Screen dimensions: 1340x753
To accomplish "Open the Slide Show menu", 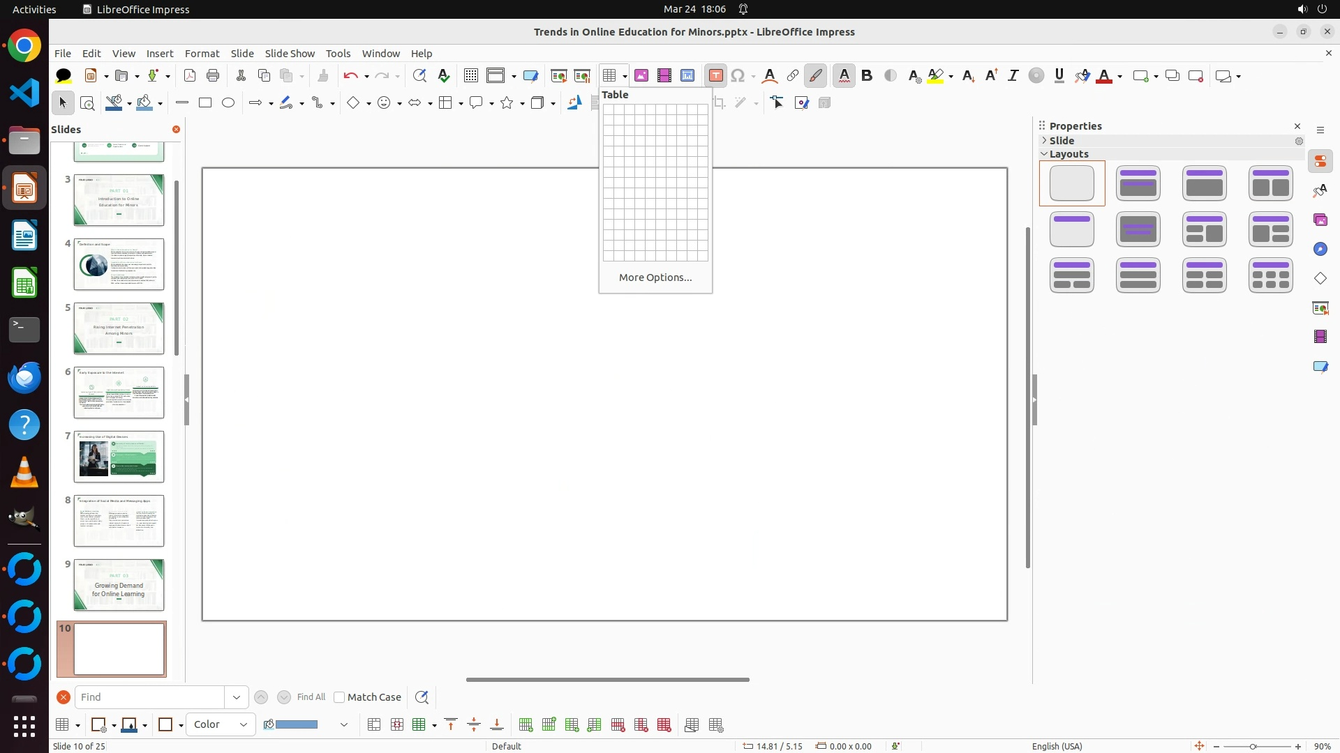I will click(290, 54).
